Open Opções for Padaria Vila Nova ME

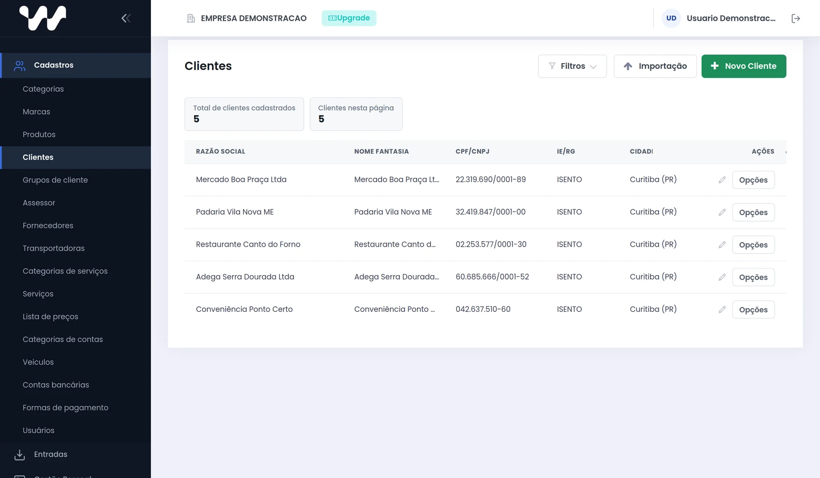(753, 212)
